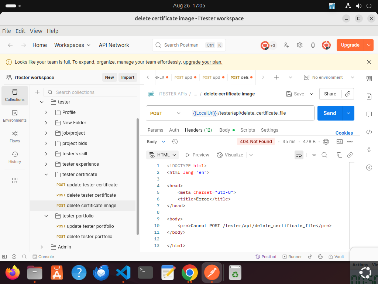
Task: Open the notifications bell
Action: (x=313, y=45)
